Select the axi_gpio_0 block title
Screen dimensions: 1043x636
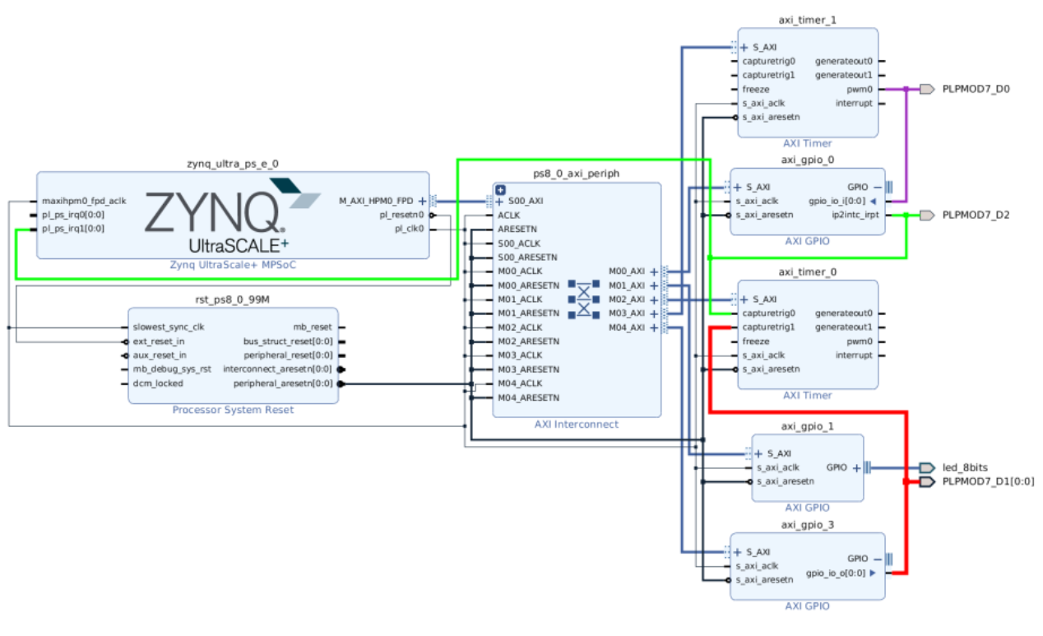tap(808, 160)
